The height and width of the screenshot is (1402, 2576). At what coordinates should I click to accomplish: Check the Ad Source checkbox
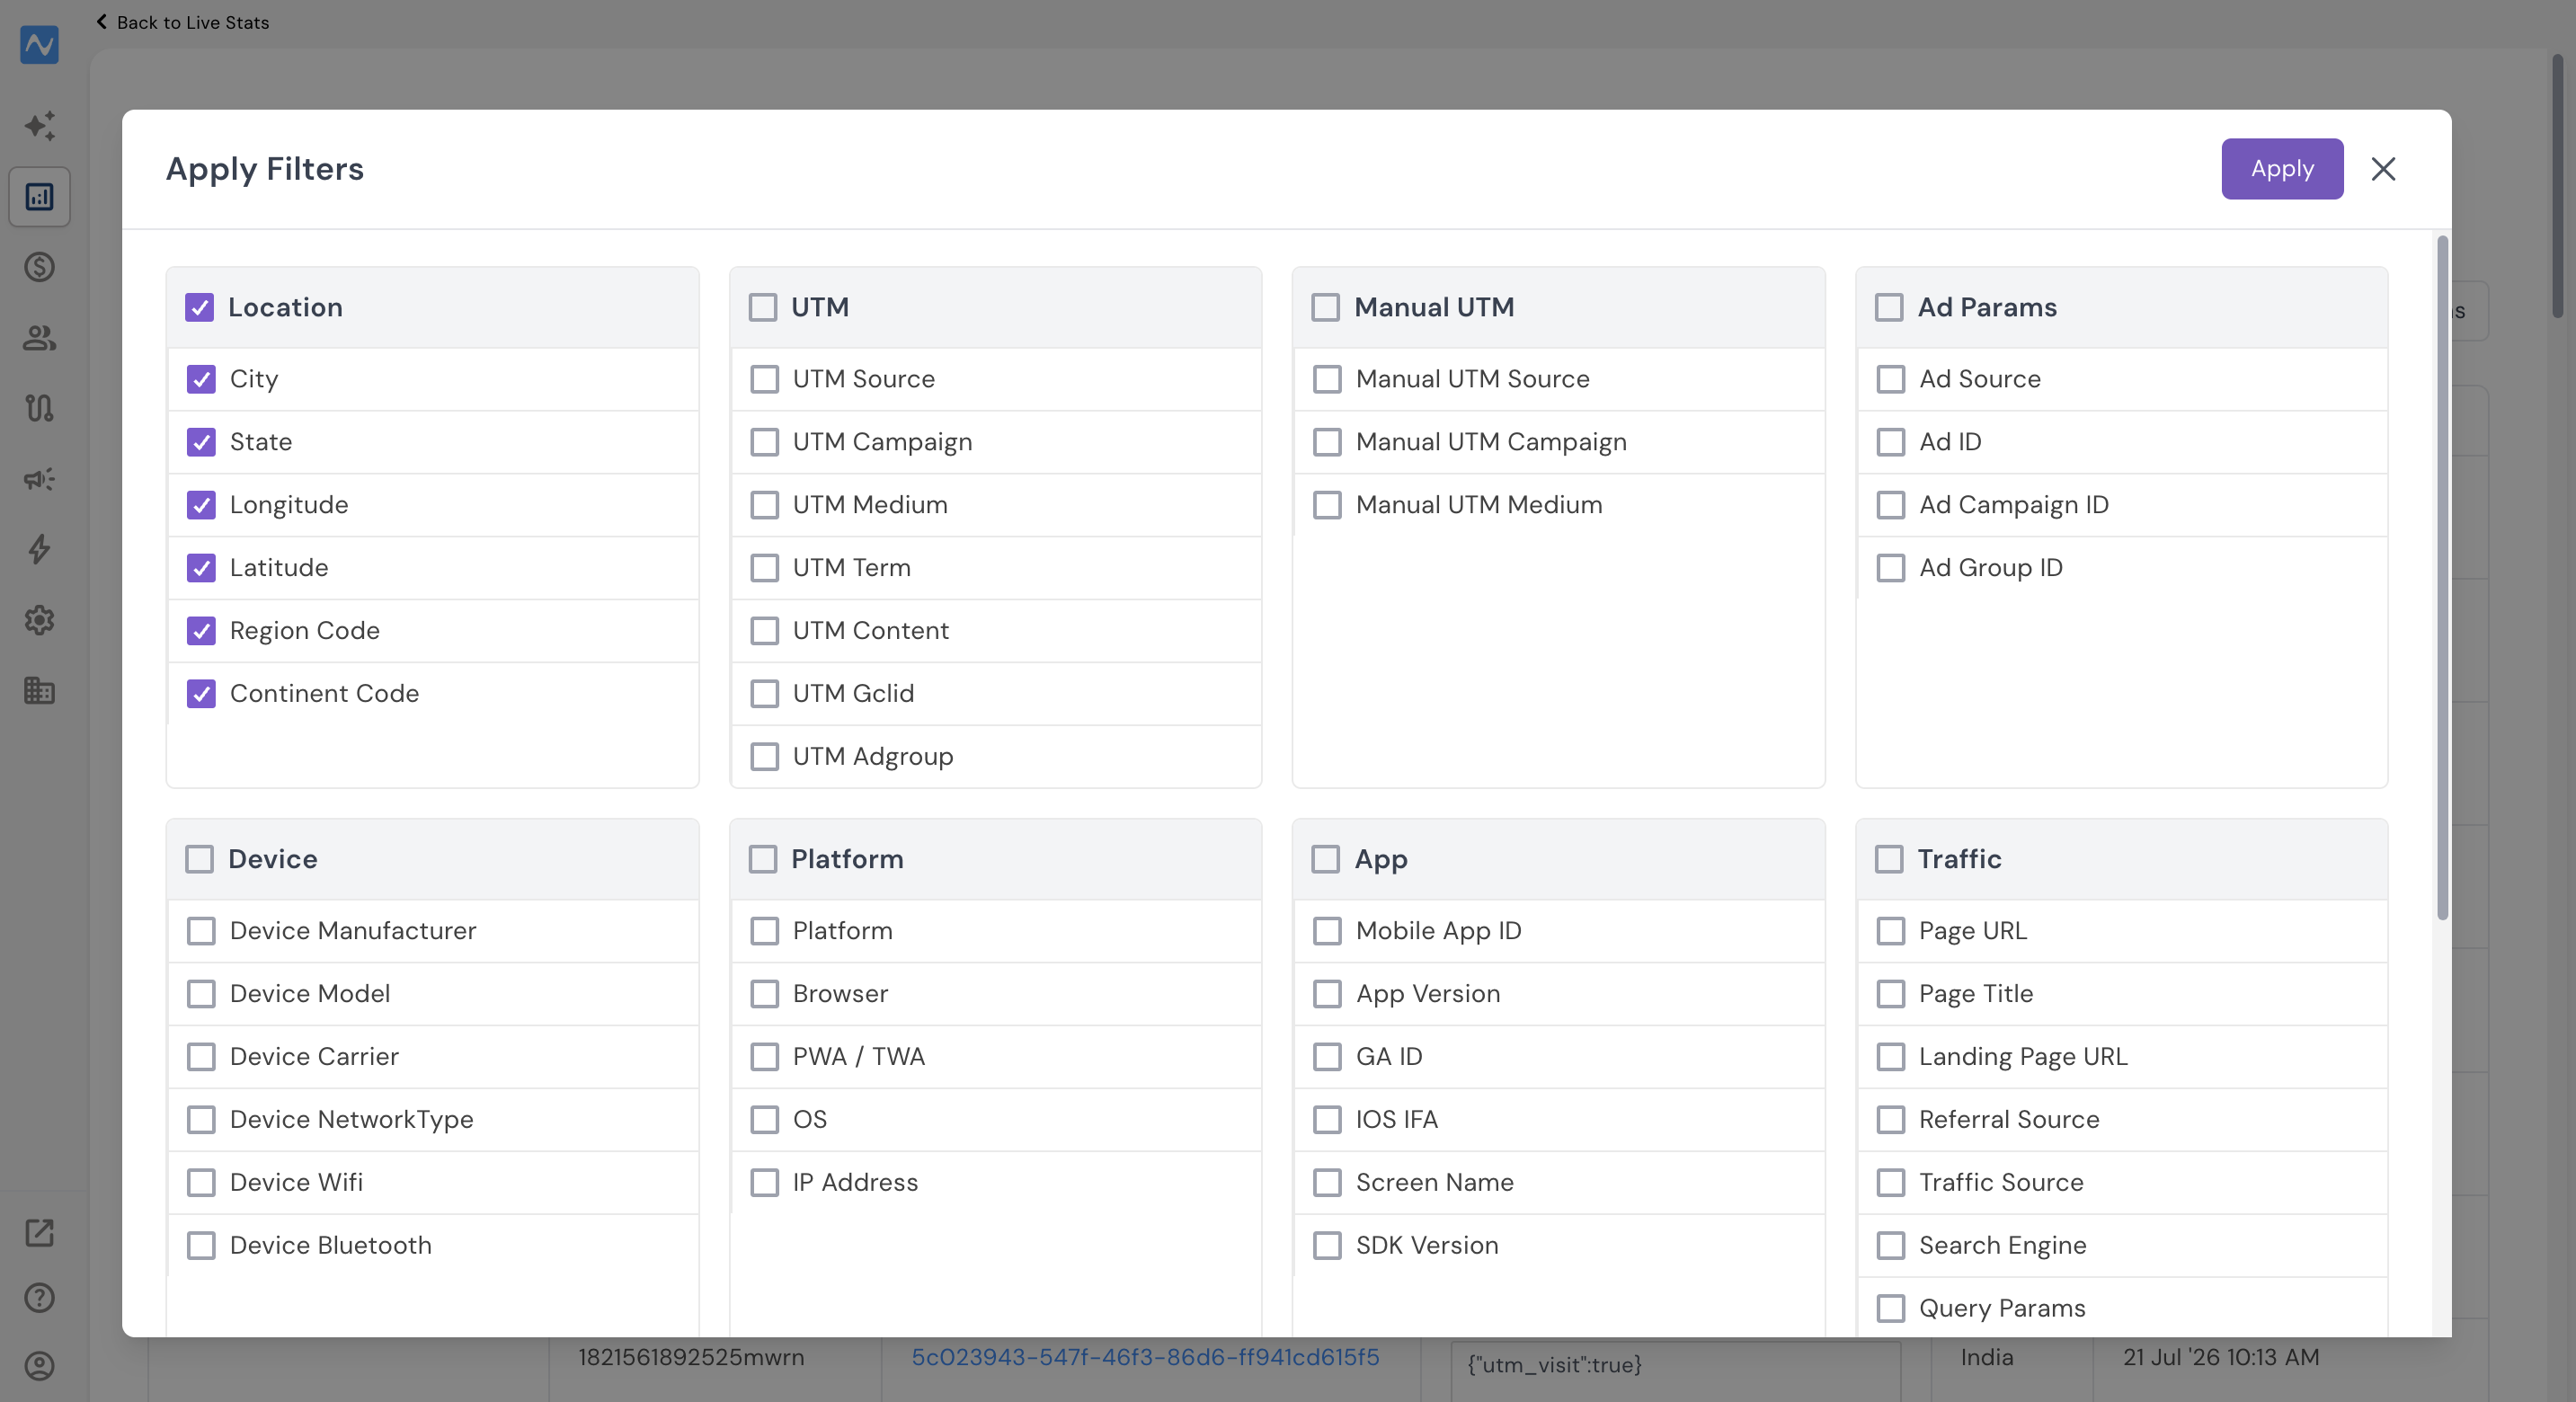[1891, 379]
